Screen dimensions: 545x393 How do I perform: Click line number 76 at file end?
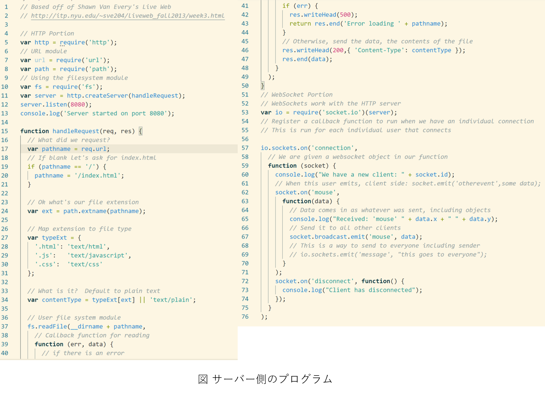tap(245, 317)
